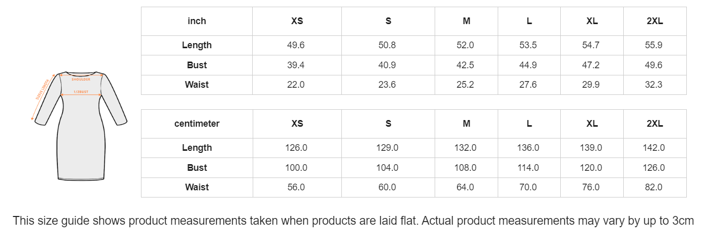Click the 114.0 L bust centimeter value
The height and width of the screenshot is (237, 714).
point(528,168)
